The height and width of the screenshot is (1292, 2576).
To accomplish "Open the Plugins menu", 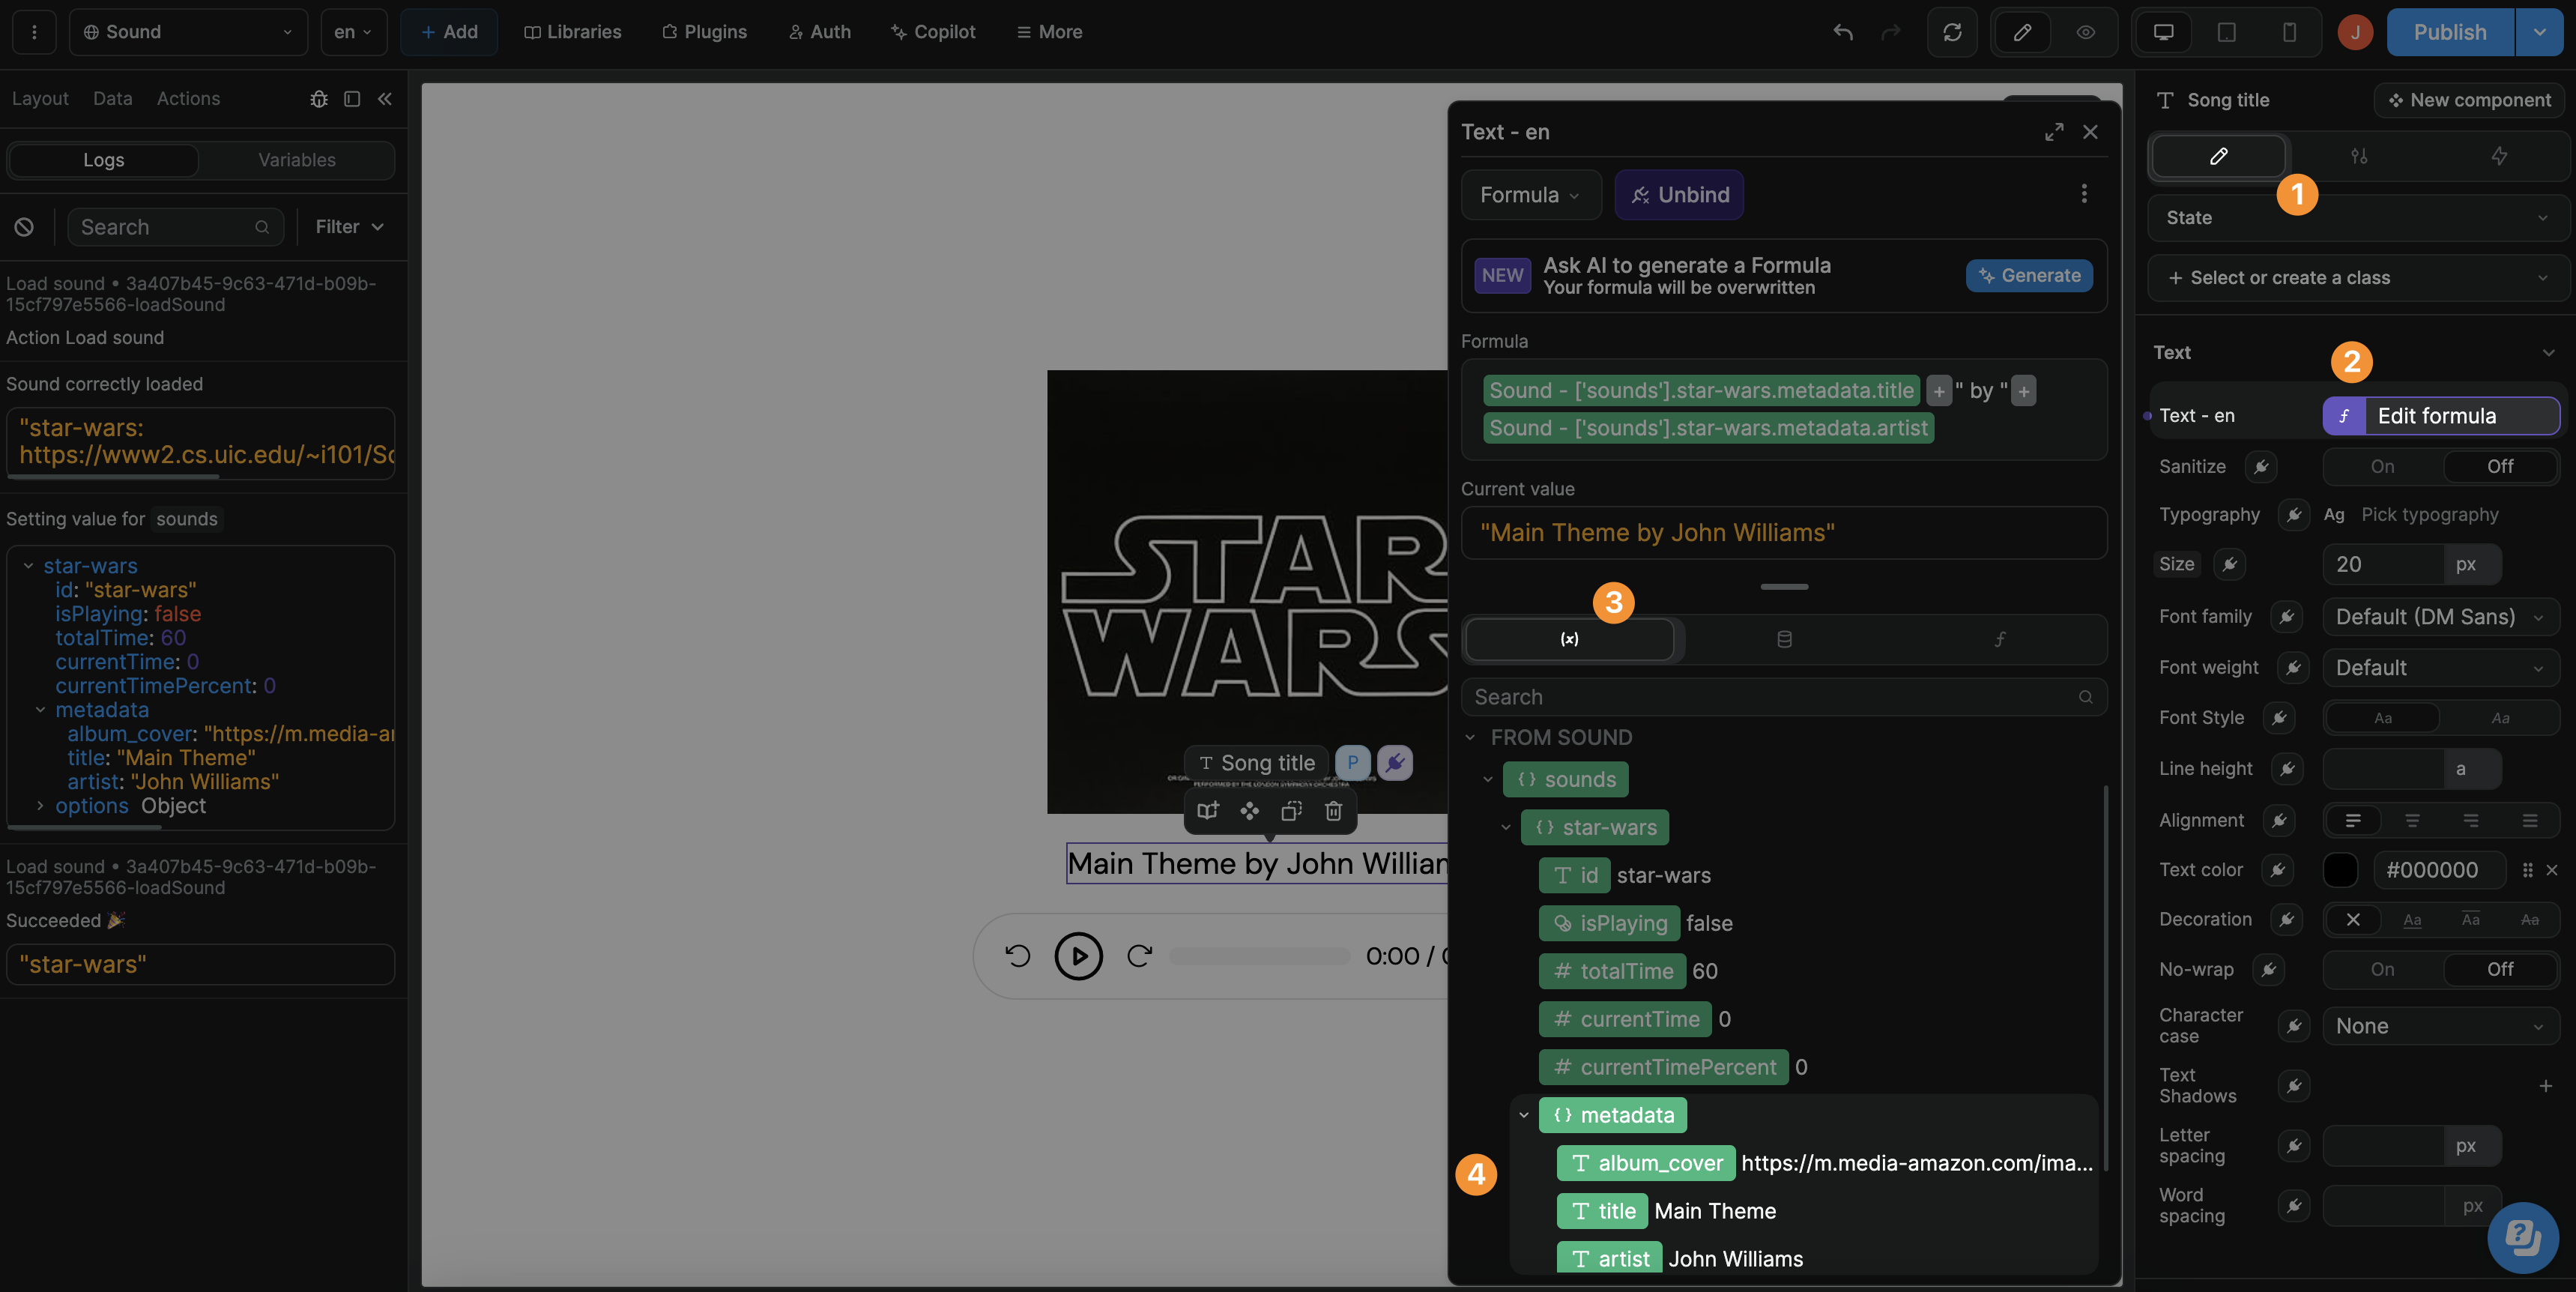I will point(704,32).
